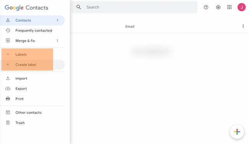Click the Contacts person icon

[x=8, y=20]
